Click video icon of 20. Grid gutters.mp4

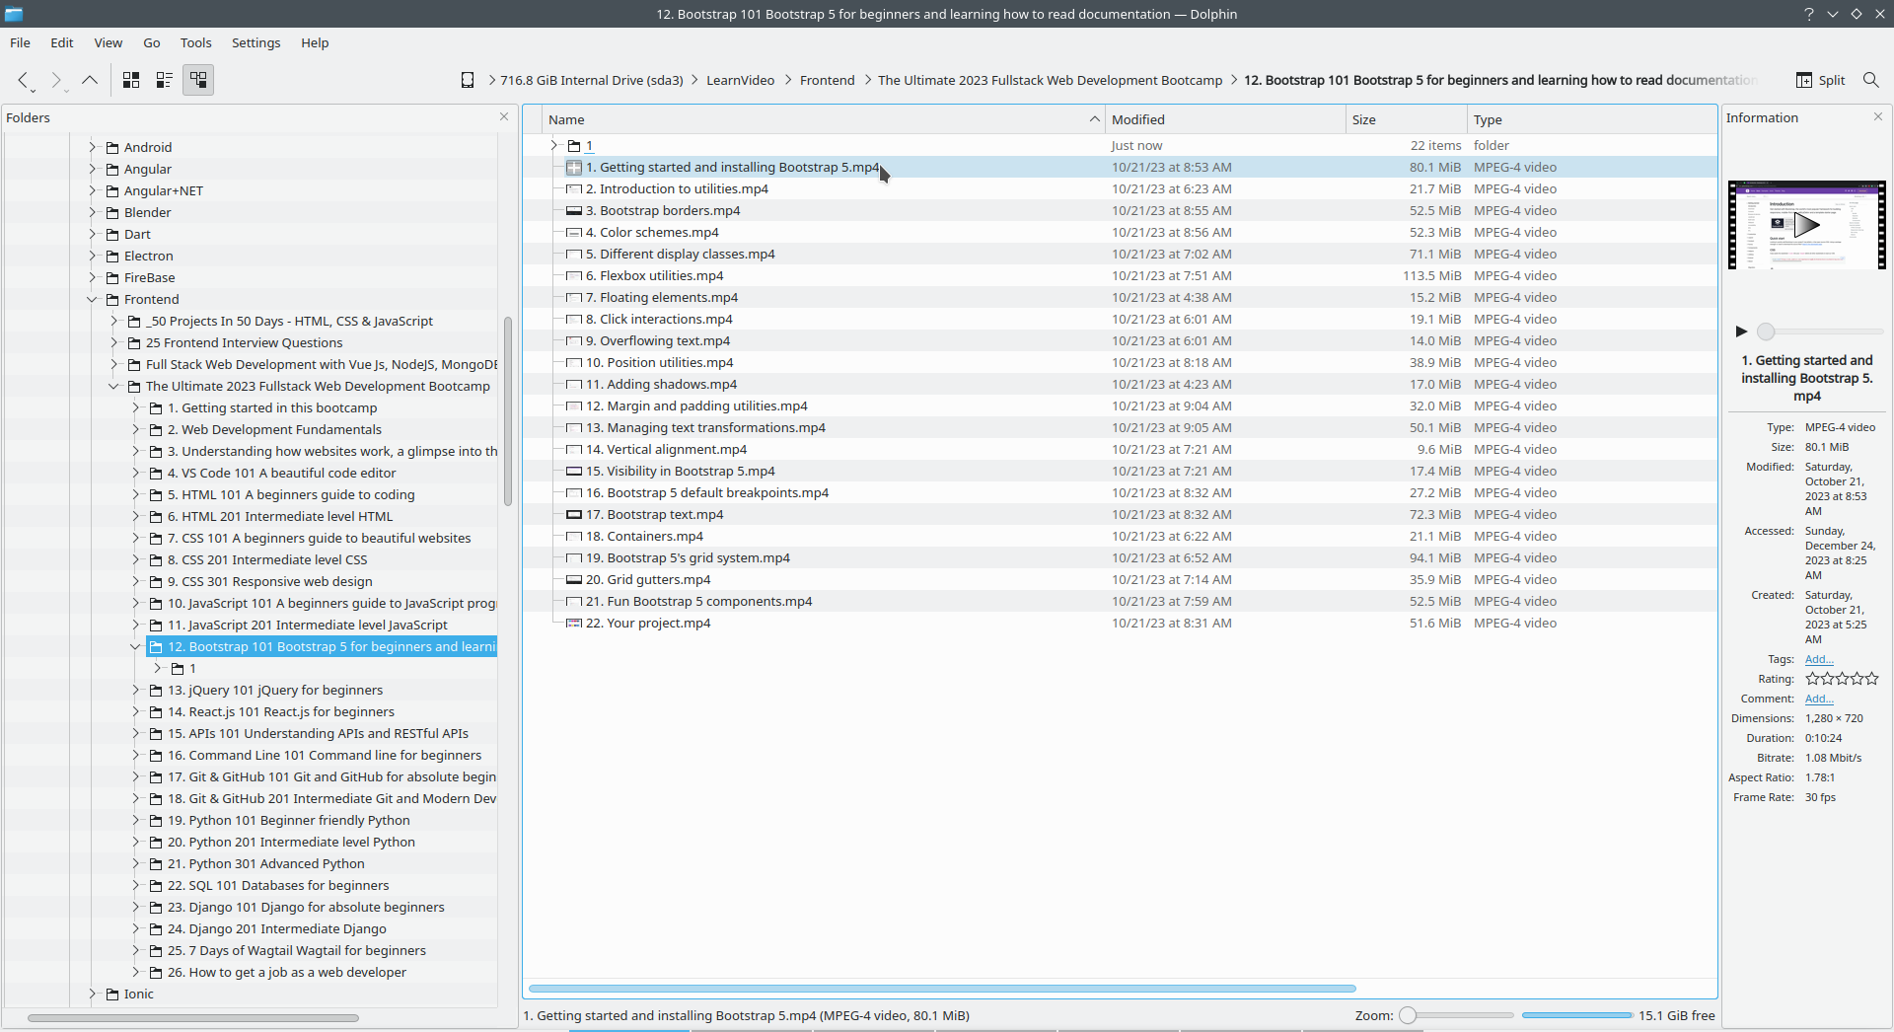pyautogui.click(x=574, y=580)
